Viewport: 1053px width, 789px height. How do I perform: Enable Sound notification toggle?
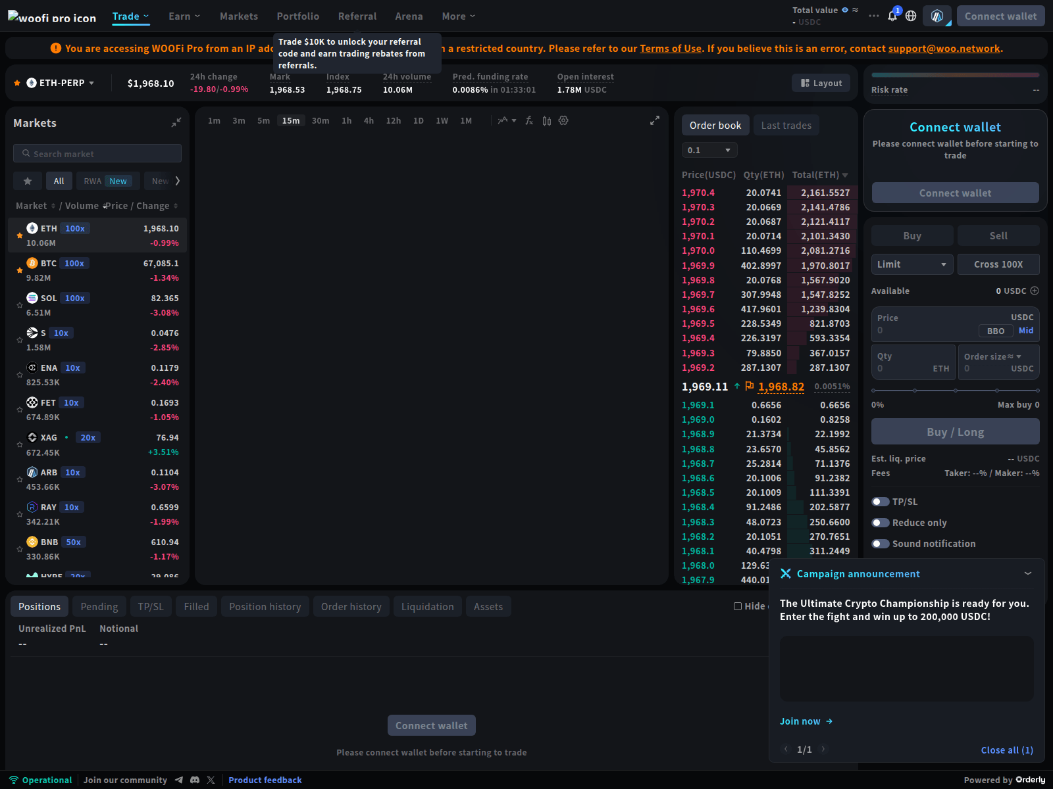[x=880, y=544]
